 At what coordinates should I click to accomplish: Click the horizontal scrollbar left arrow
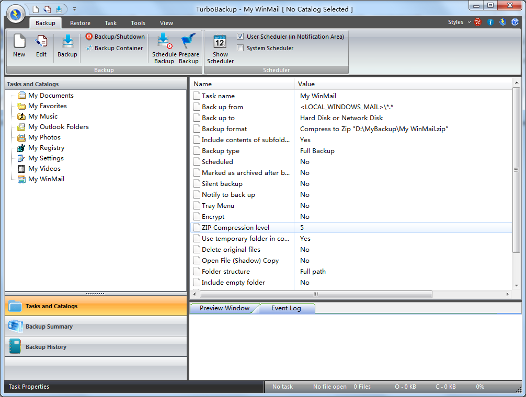point(195,294)
